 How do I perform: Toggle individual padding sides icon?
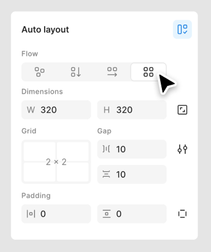(183, 214)
